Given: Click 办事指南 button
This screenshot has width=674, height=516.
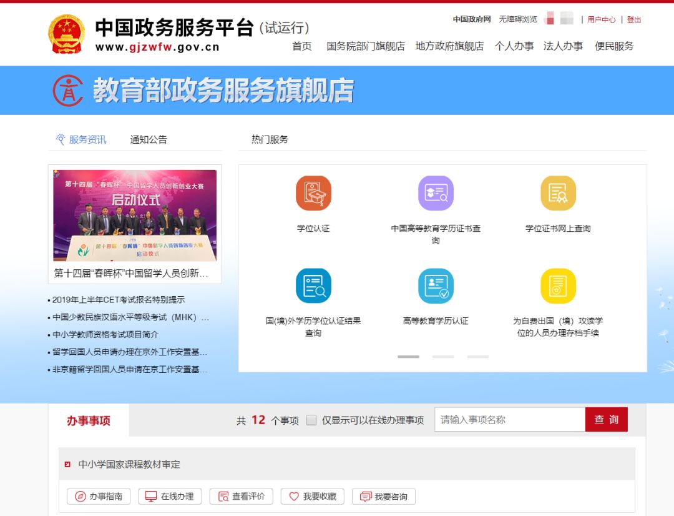Looking at the screenshot, I should point(99,496).
